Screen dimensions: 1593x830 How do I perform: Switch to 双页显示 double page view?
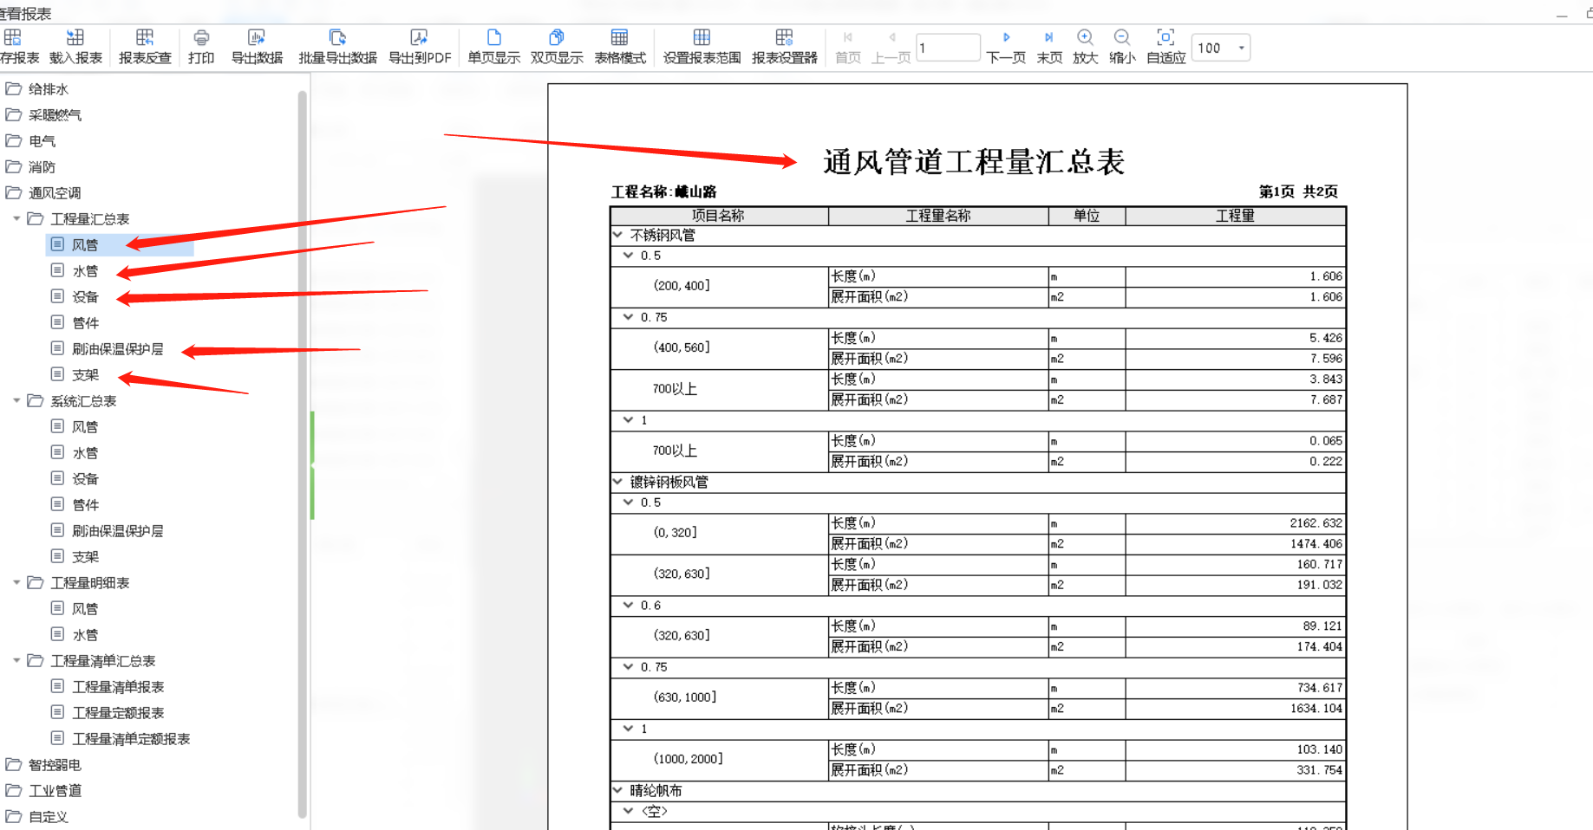tap(557, 47)
